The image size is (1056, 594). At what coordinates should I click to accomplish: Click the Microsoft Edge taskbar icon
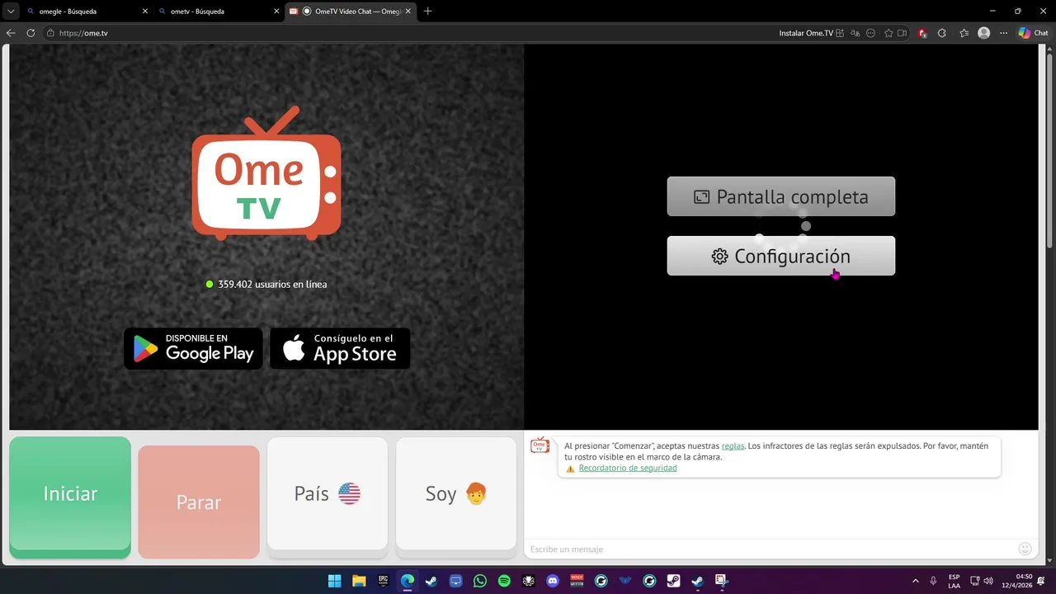point(408,581)
